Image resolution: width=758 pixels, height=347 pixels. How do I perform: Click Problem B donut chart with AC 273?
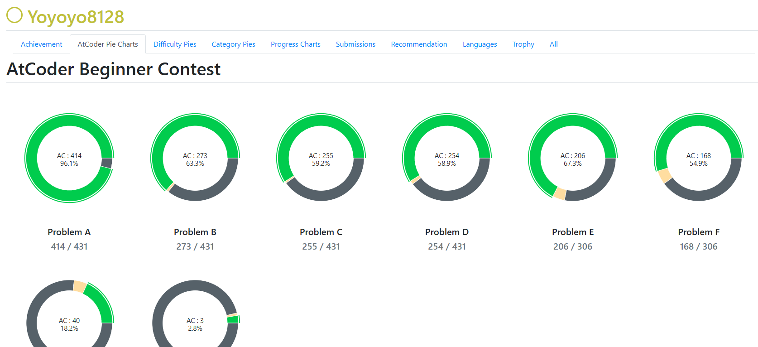click(x=195, y=158)
